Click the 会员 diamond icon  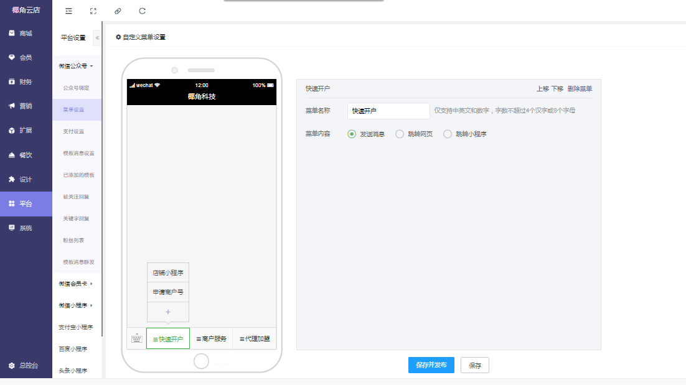point(12,57)
